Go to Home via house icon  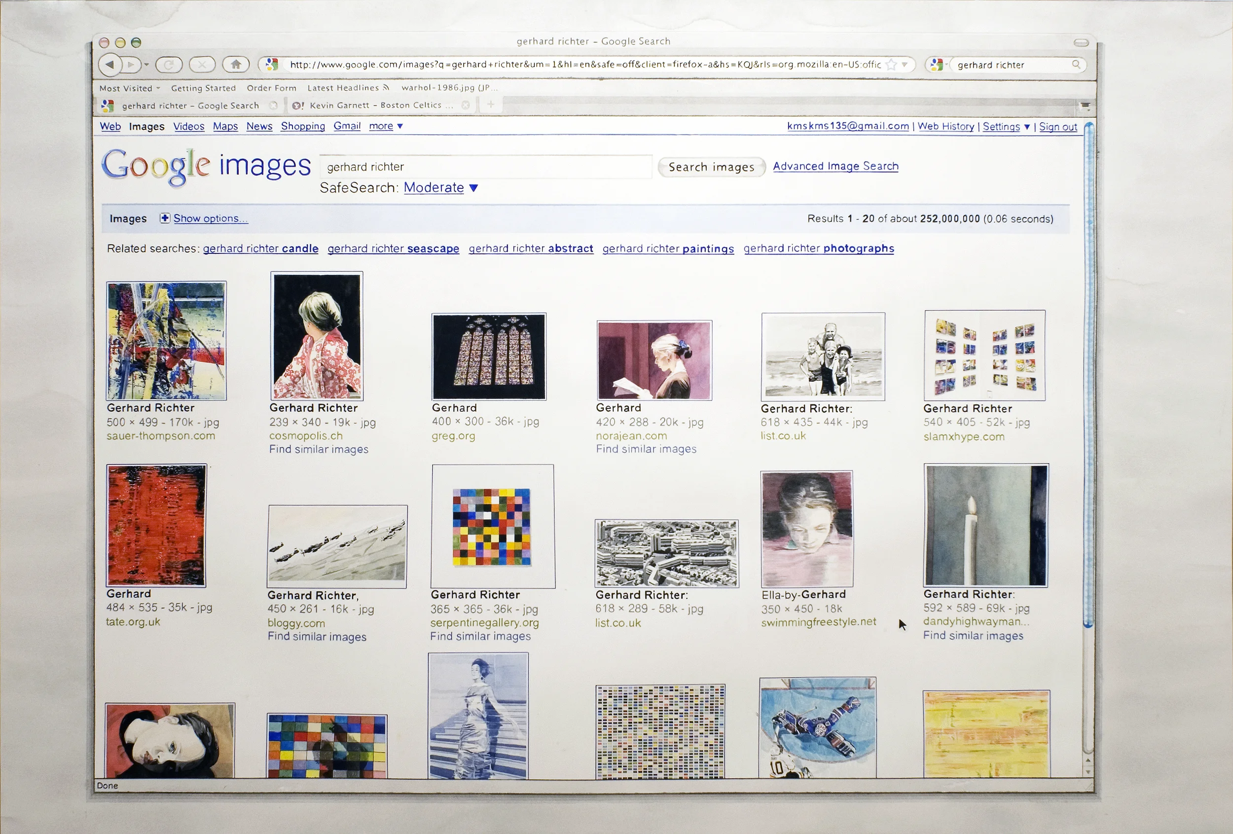[236, 65]
